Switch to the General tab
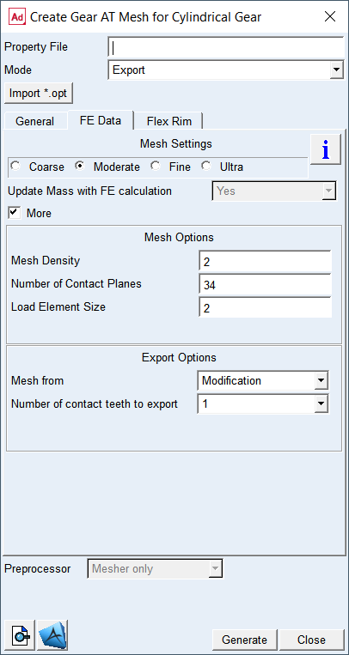The image size is (349, 655). tap(34, 121)
